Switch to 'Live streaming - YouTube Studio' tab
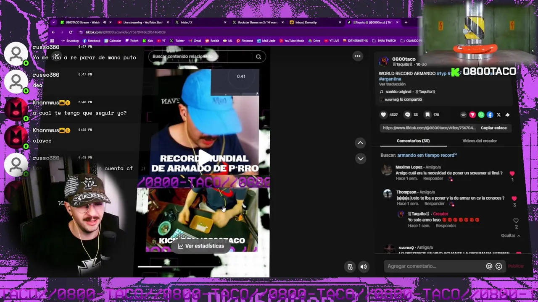The height and width of the screenshot is (302, 538). 142,22
